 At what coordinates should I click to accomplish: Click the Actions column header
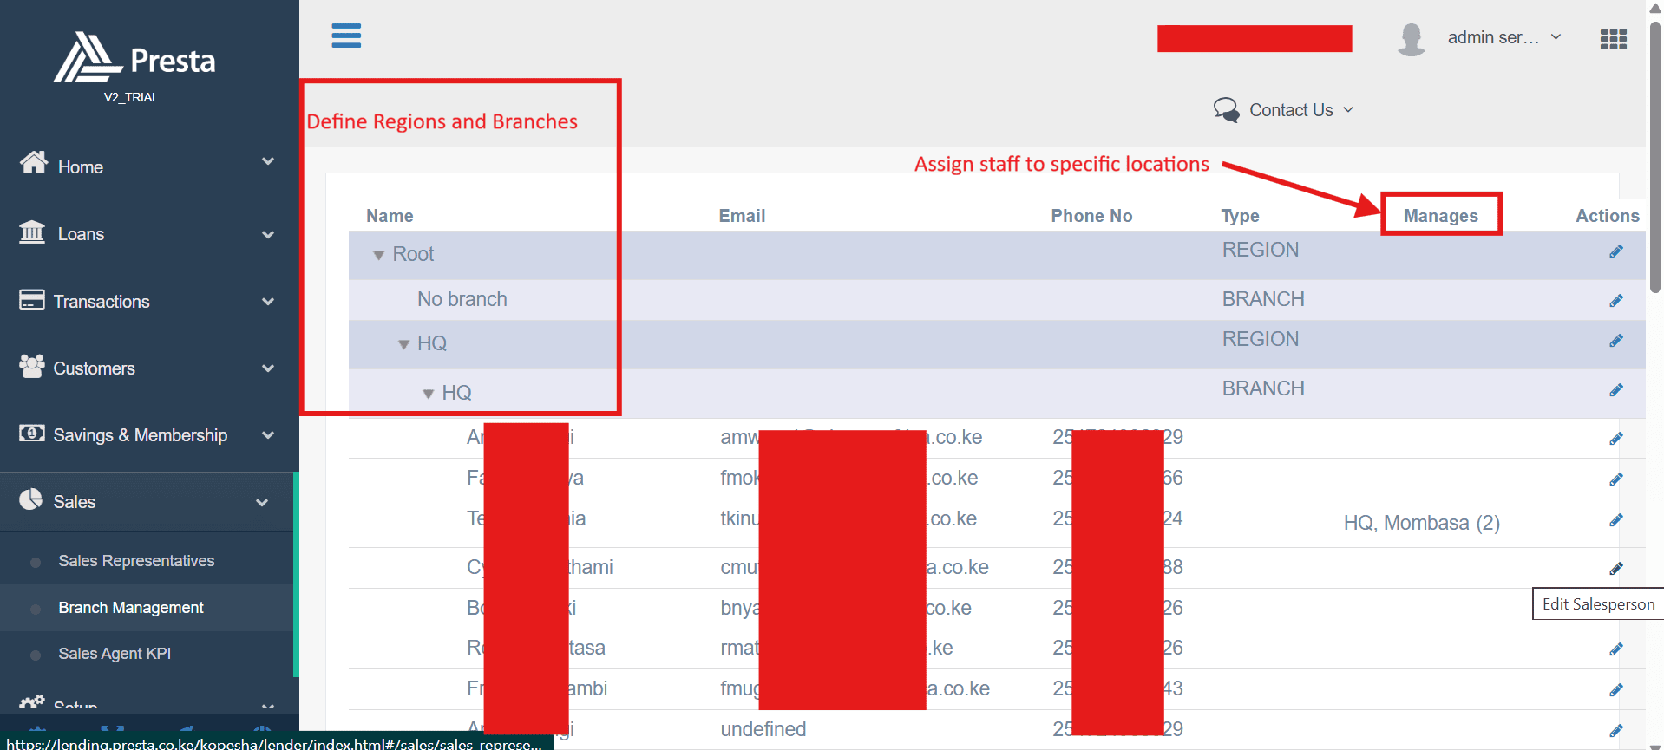[1608, 216]
